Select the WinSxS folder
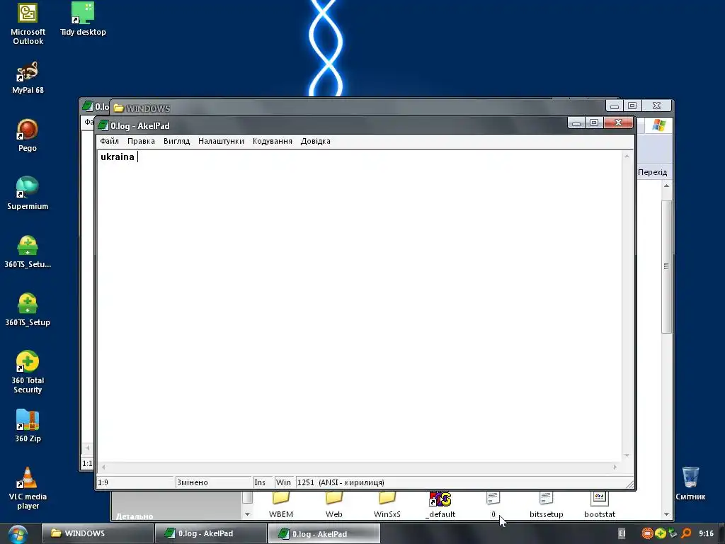725x544 pixels. 387,505
